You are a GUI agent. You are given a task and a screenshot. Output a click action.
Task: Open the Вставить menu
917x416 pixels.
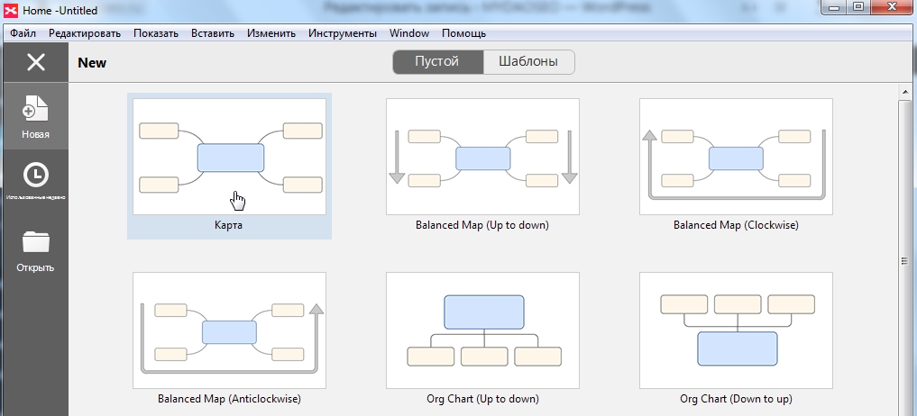click(x=212, y=33)
